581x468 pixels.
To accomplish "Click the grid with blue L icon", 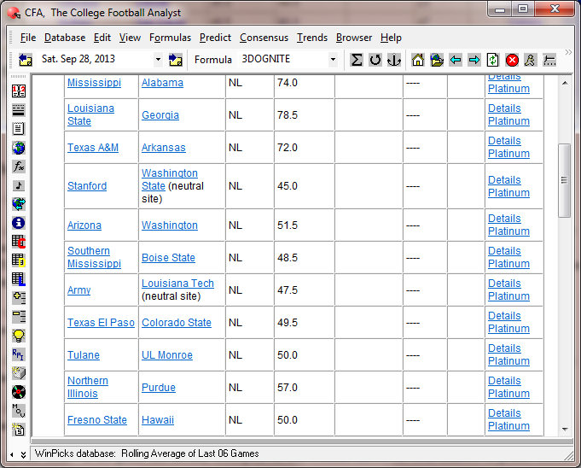I will tap(19, 279).
